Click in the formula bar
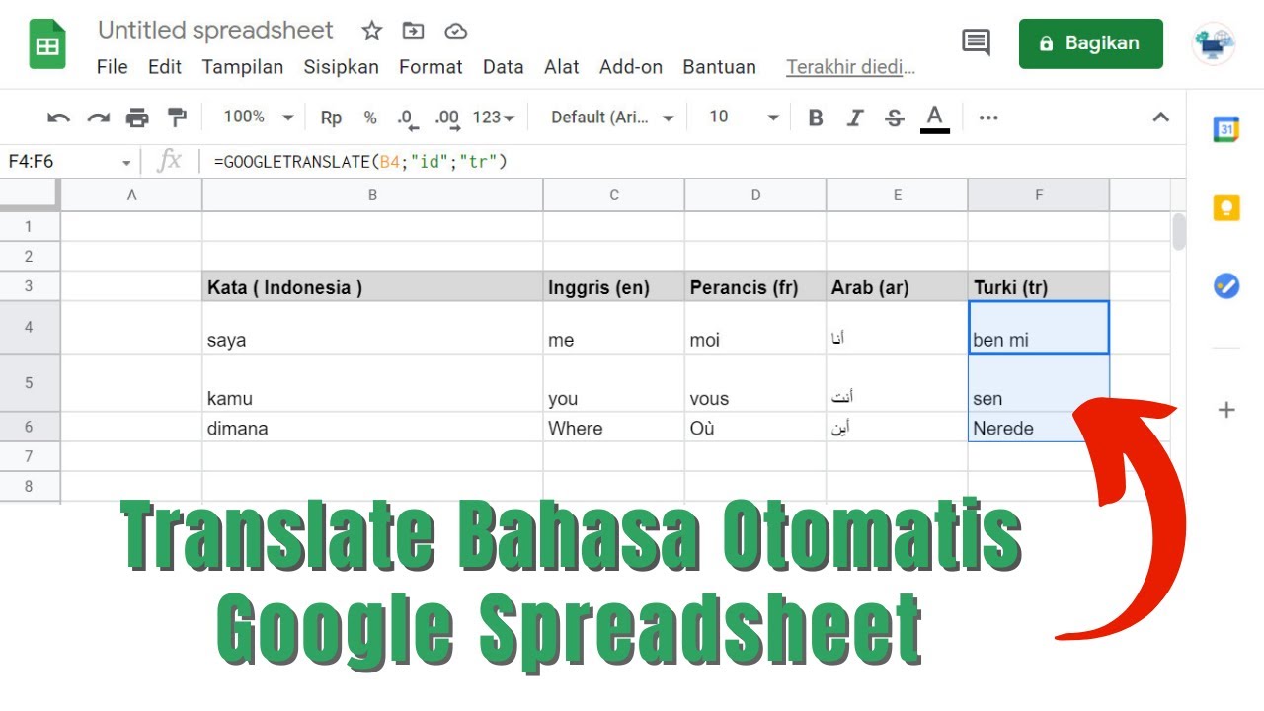Viewport: 1264px width, 711px height. point(691,162)
